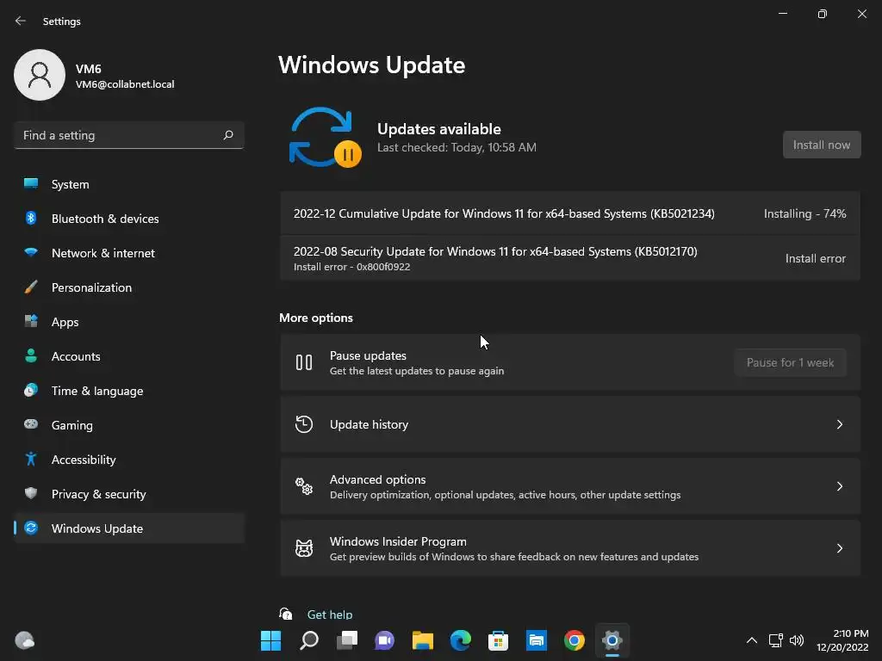Image resolution: width=882 pixels, height=661 pixels.
Task: Open the Advanced options row
Action: coord(570,486)
